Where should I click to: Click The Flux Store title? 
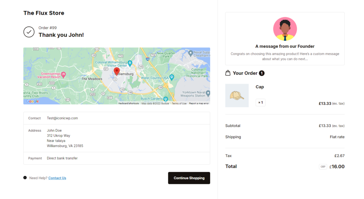point(44,13)
